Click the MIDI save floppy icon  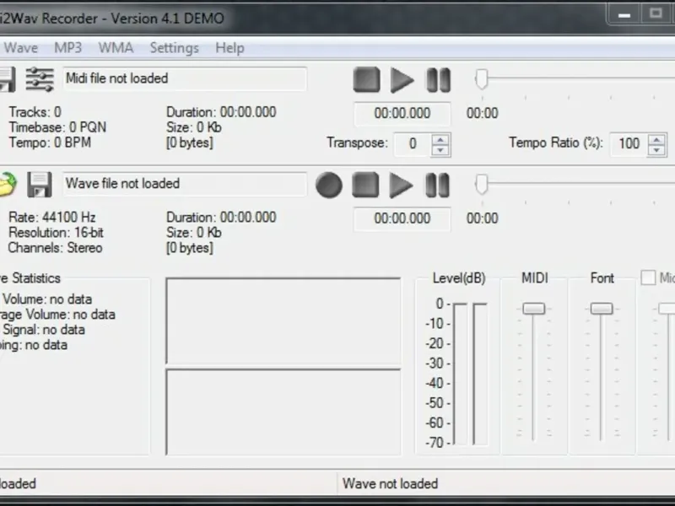coord(8,79)
